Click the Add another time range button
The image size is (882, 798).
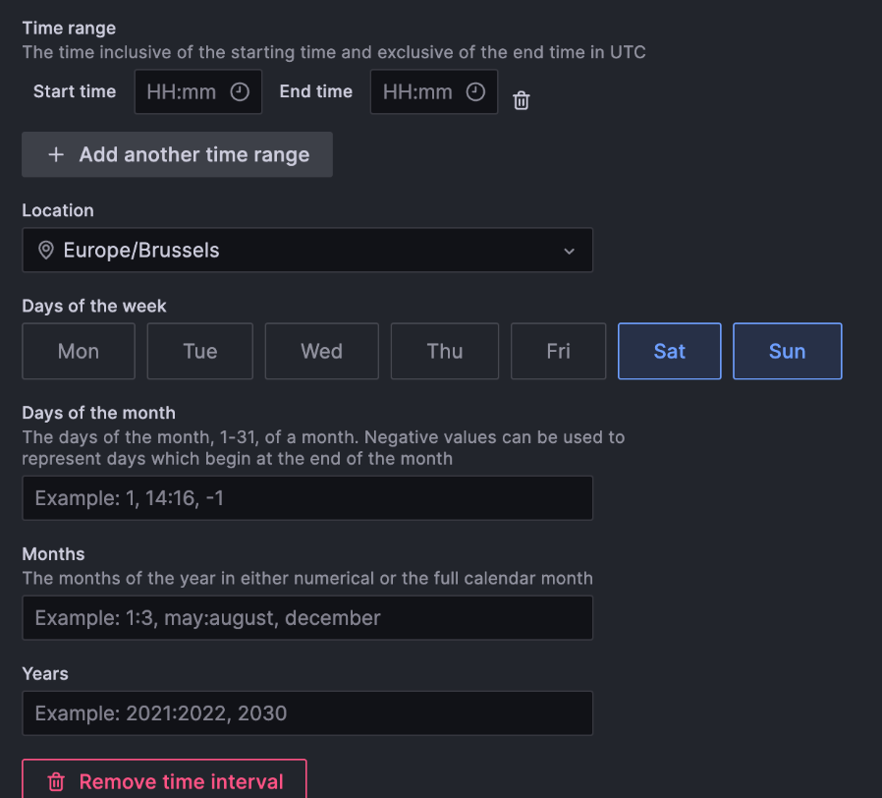click(177, 153)
